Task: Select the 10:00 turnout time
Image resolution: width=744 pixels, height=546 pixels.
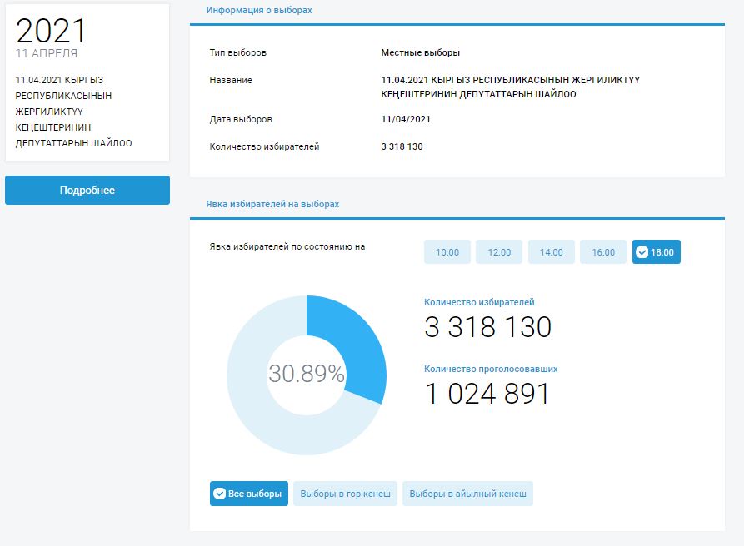Action: 447,252
